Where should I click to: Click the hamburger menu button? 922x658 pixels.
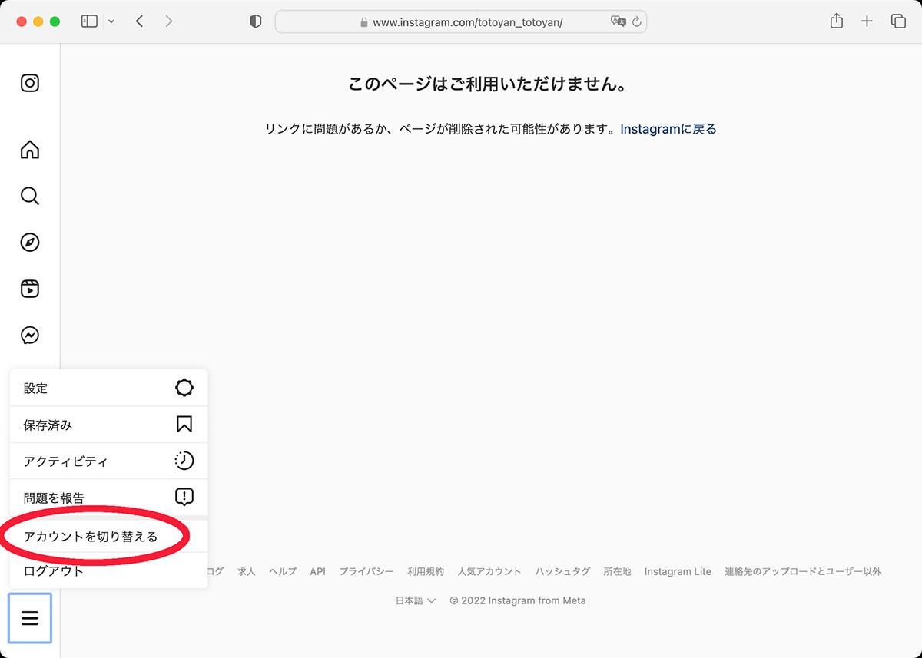click(30, 618)
